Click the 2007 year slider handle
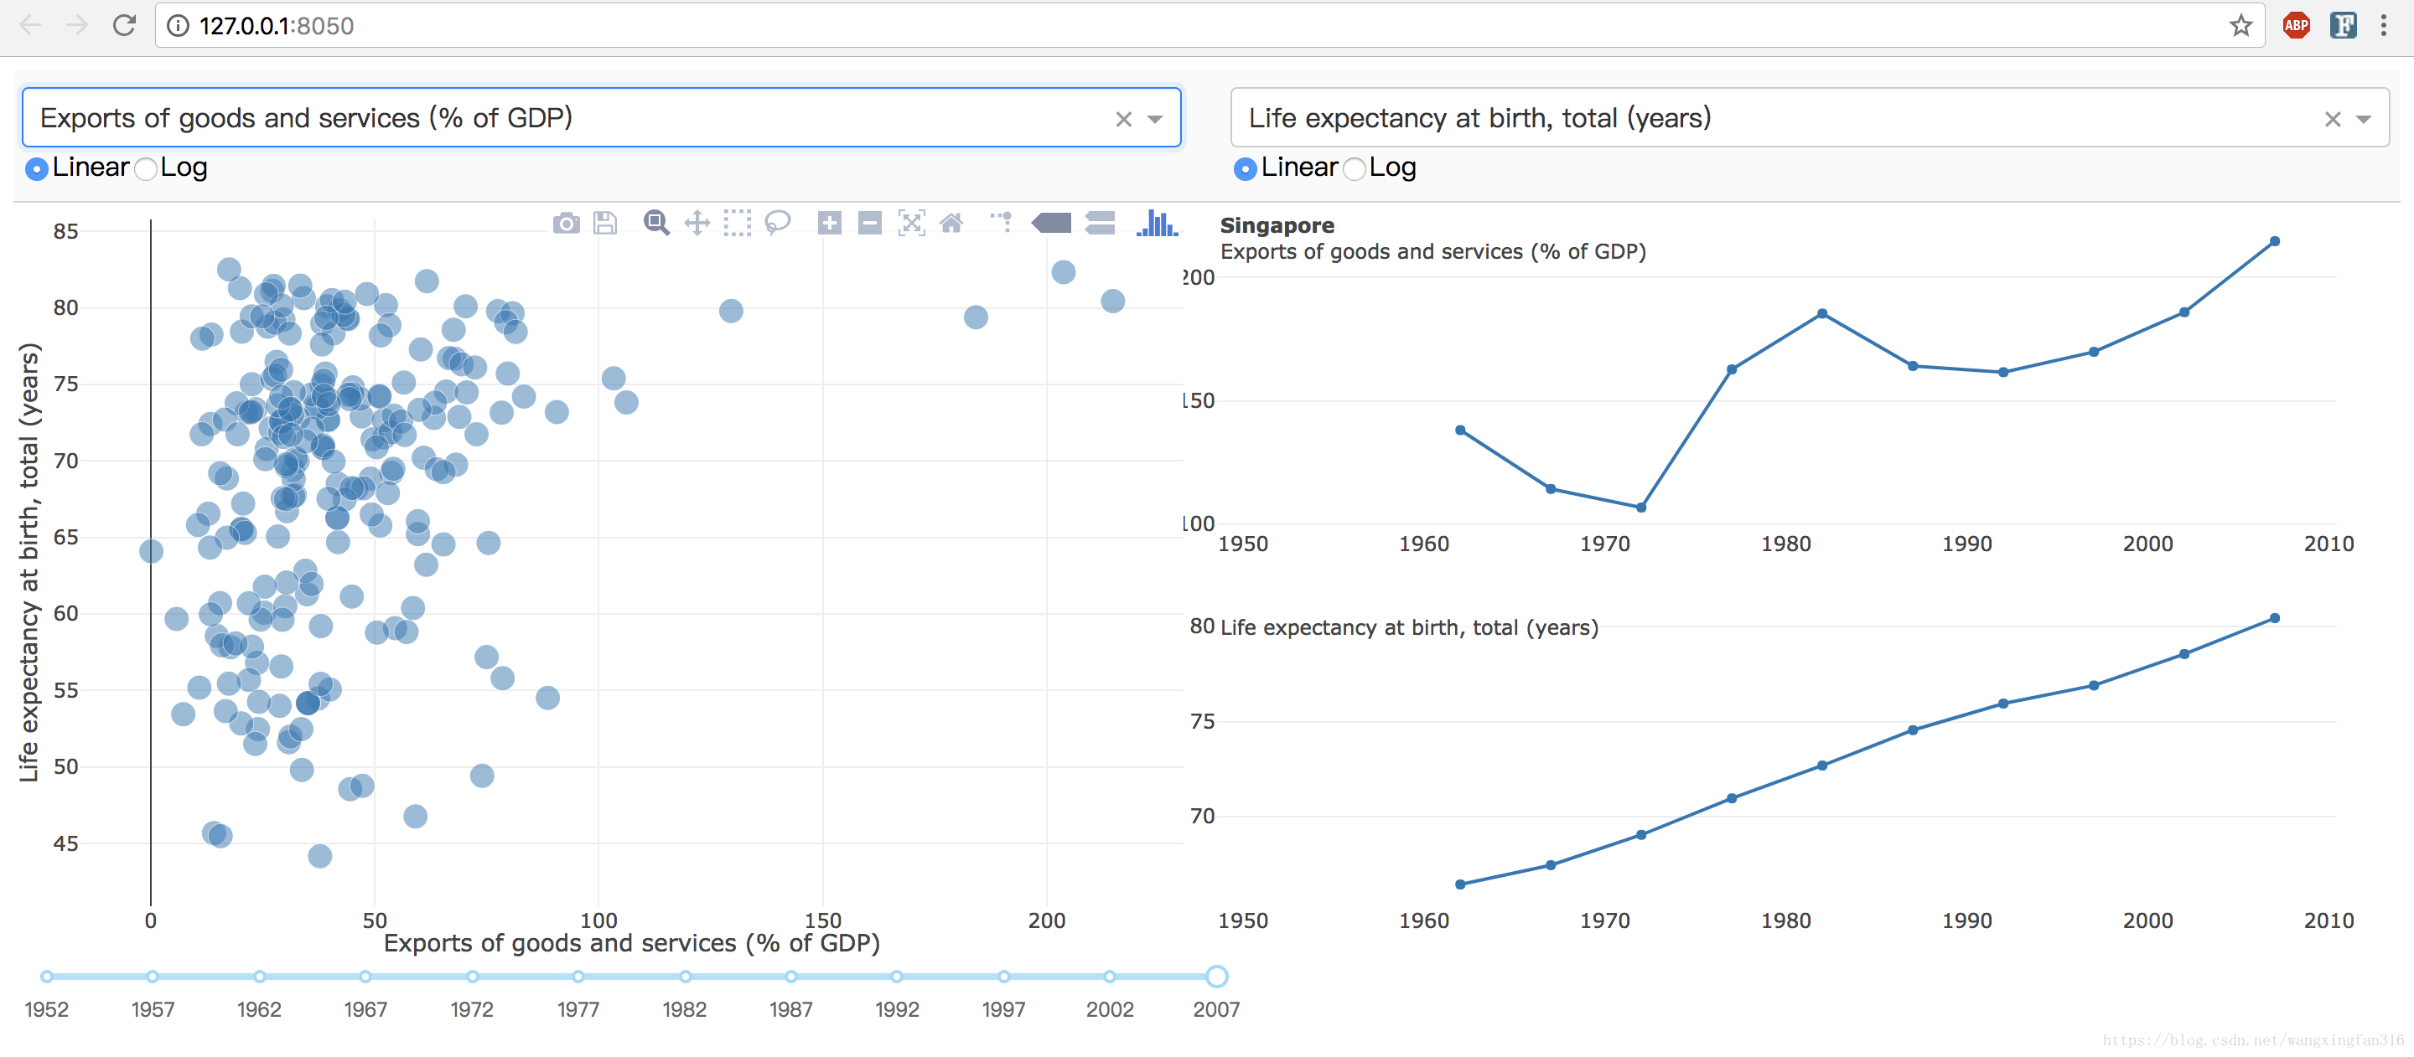The width and height of the screenshot is (2414, 1057). point(1216,977)
